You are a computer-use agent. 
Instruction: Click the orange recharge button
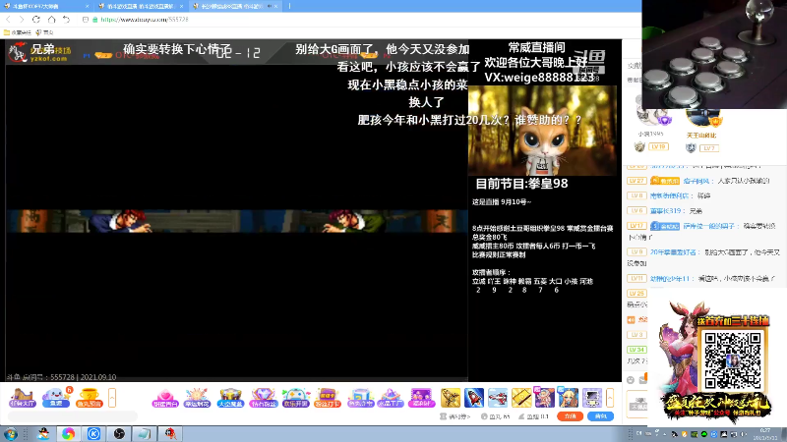(x=570, y=416)
